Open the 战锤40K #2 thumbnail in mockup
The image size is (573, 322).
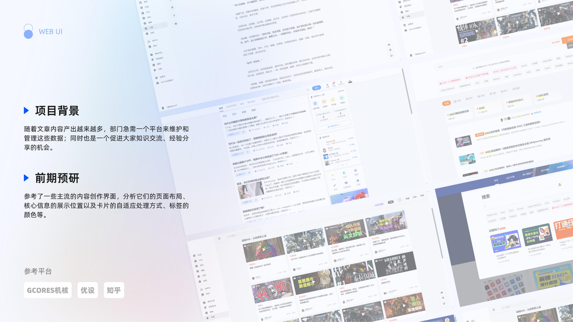click(476, 32)
